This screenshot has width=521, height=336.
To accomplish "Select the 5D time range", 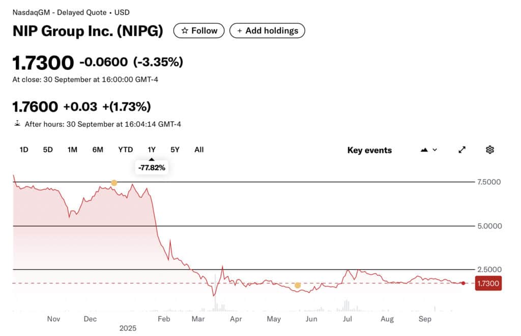I will click(48, 150).
